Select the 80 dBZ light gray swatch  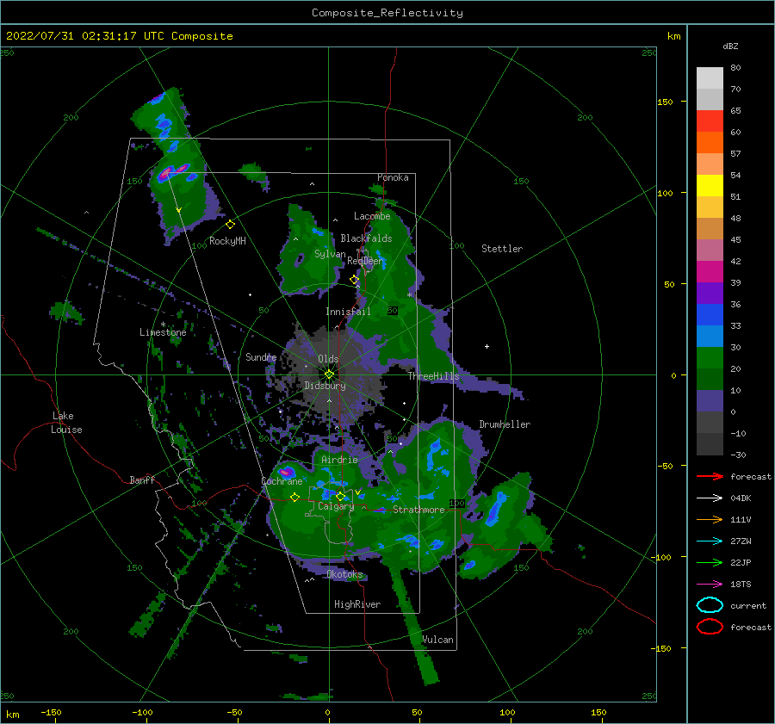tap(710, 78)
